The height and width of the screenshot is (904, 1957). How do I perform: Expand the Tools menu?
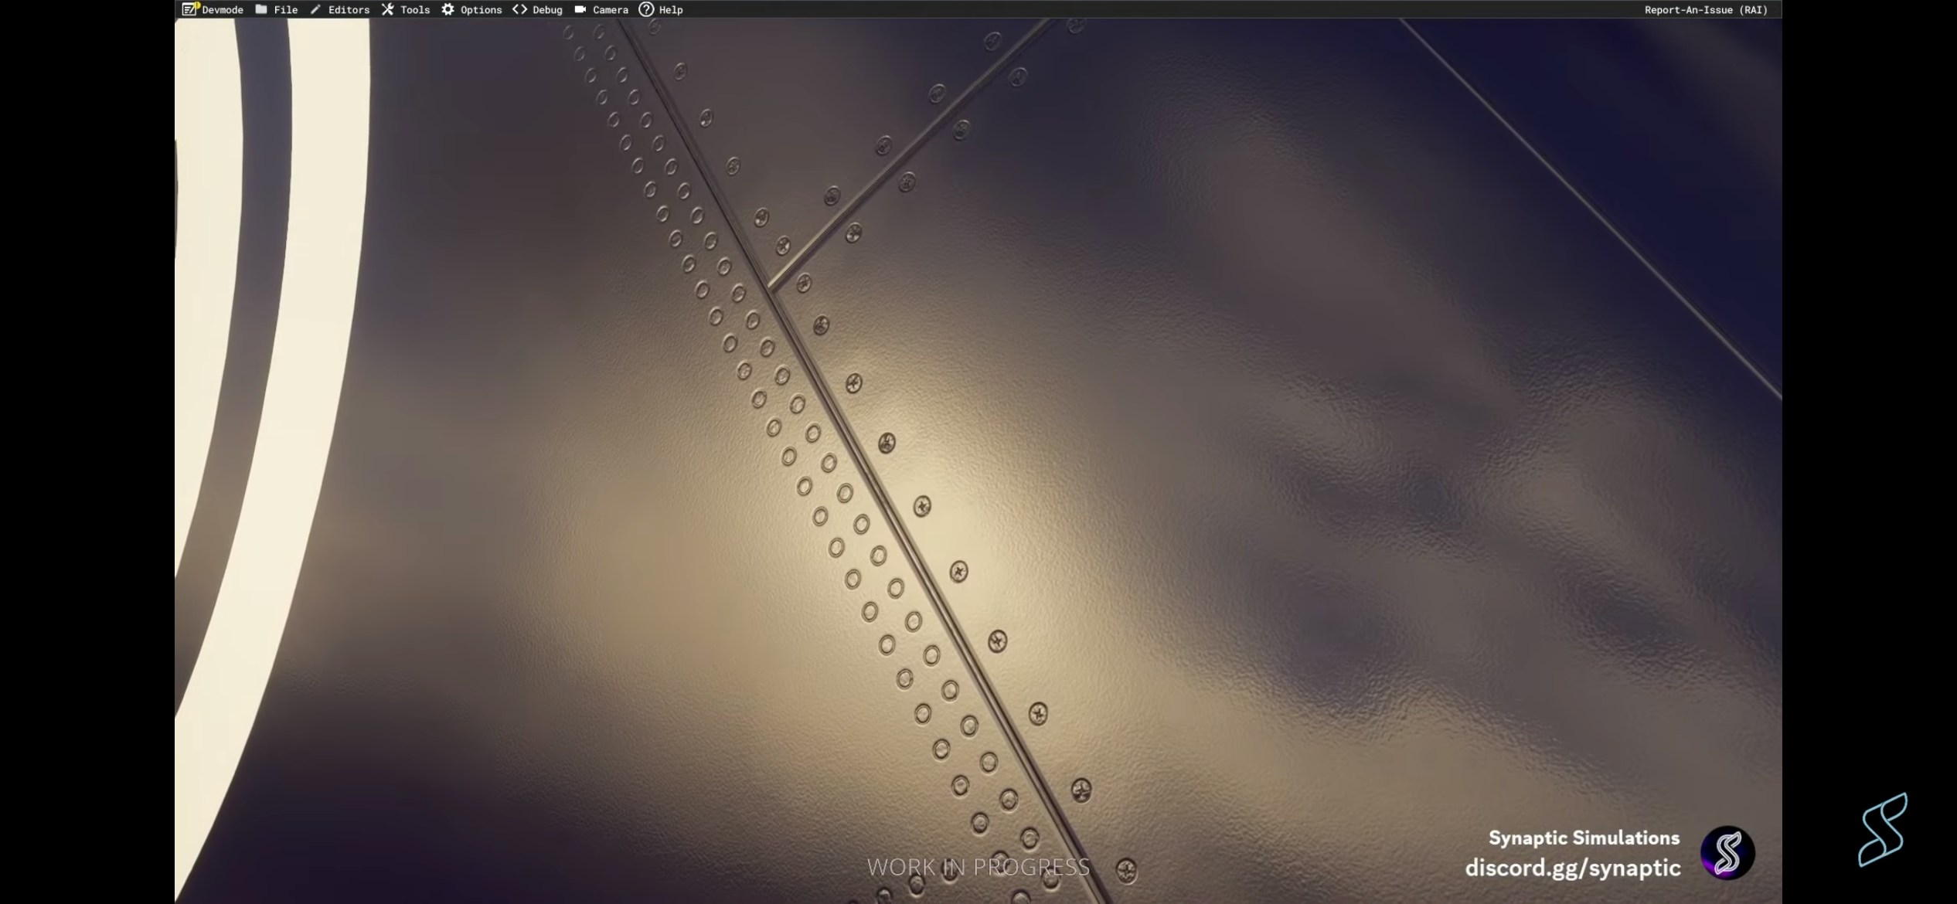tap(415, 10)
